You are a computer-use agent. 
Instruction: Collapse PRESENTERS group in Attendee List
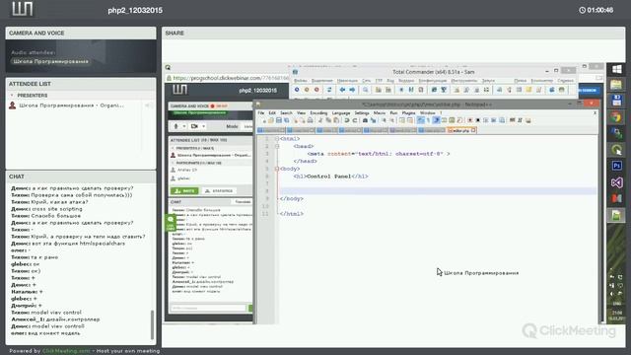pyautogui.click(x=12, y=96)
